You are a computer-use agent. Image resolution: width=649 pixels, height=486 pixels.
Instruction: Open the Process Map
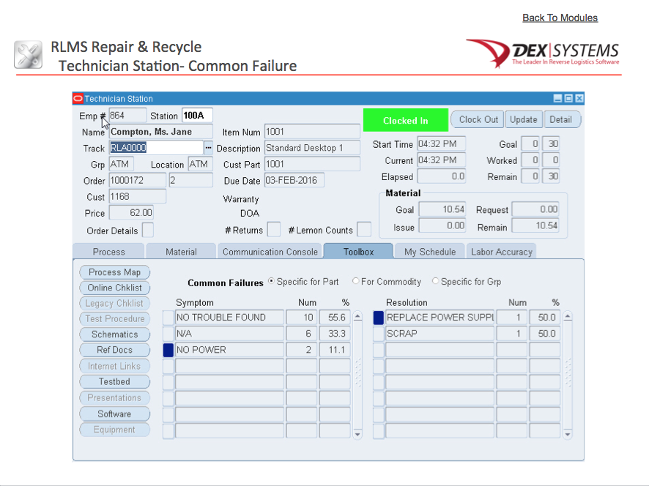pos(114,272)
